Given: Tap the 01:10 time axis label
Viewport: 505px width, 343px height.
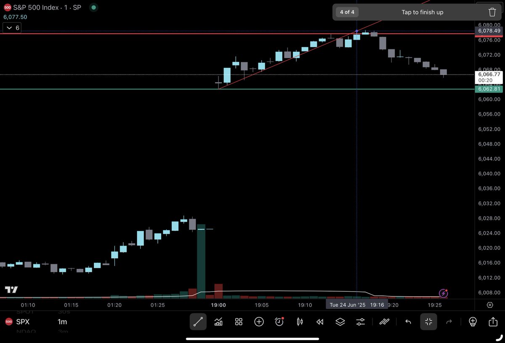Looking at the screenshot, I should coord(28,305).
